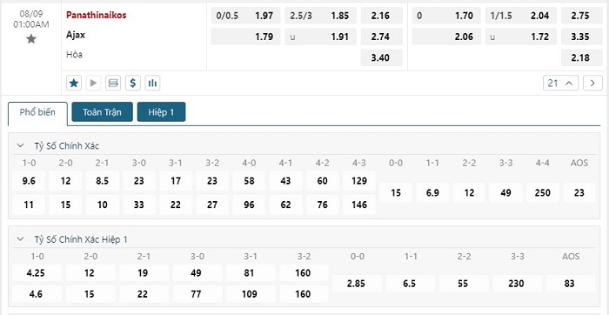Pick first-half 0-0 score odds 2.85
Viewport: 609px width, 315px height.
pyautogui.click(x=357, y=284)
